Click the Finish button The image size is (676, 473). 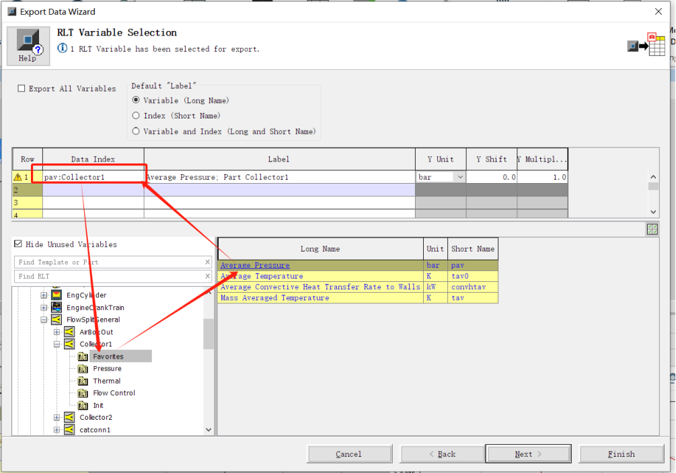pos(622,454)
